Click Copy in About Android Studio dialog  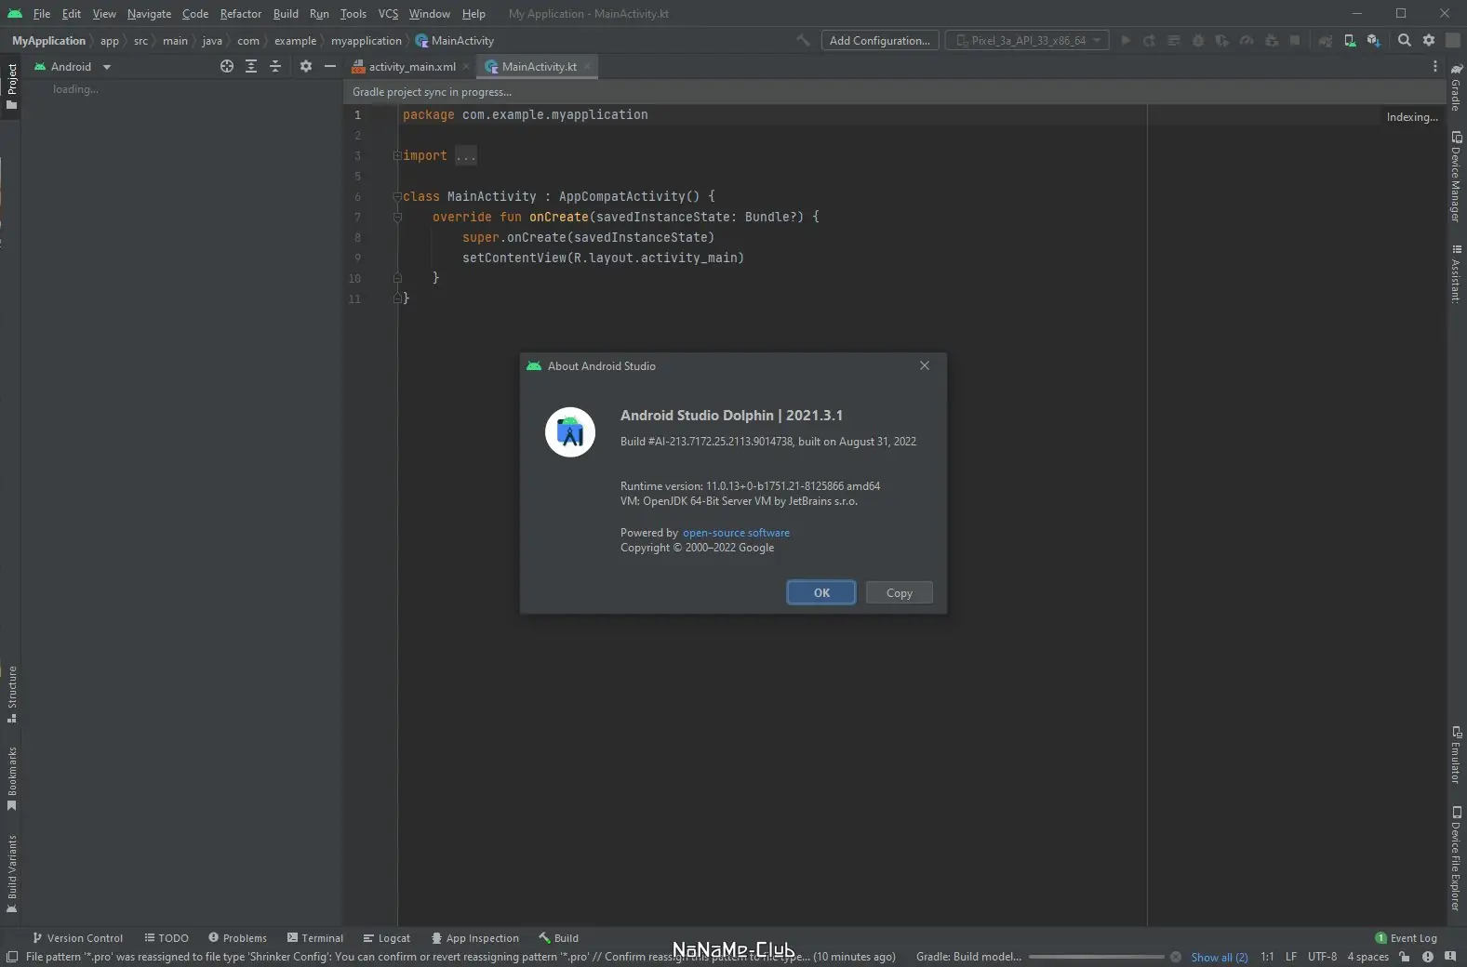[x=900, y=592]
